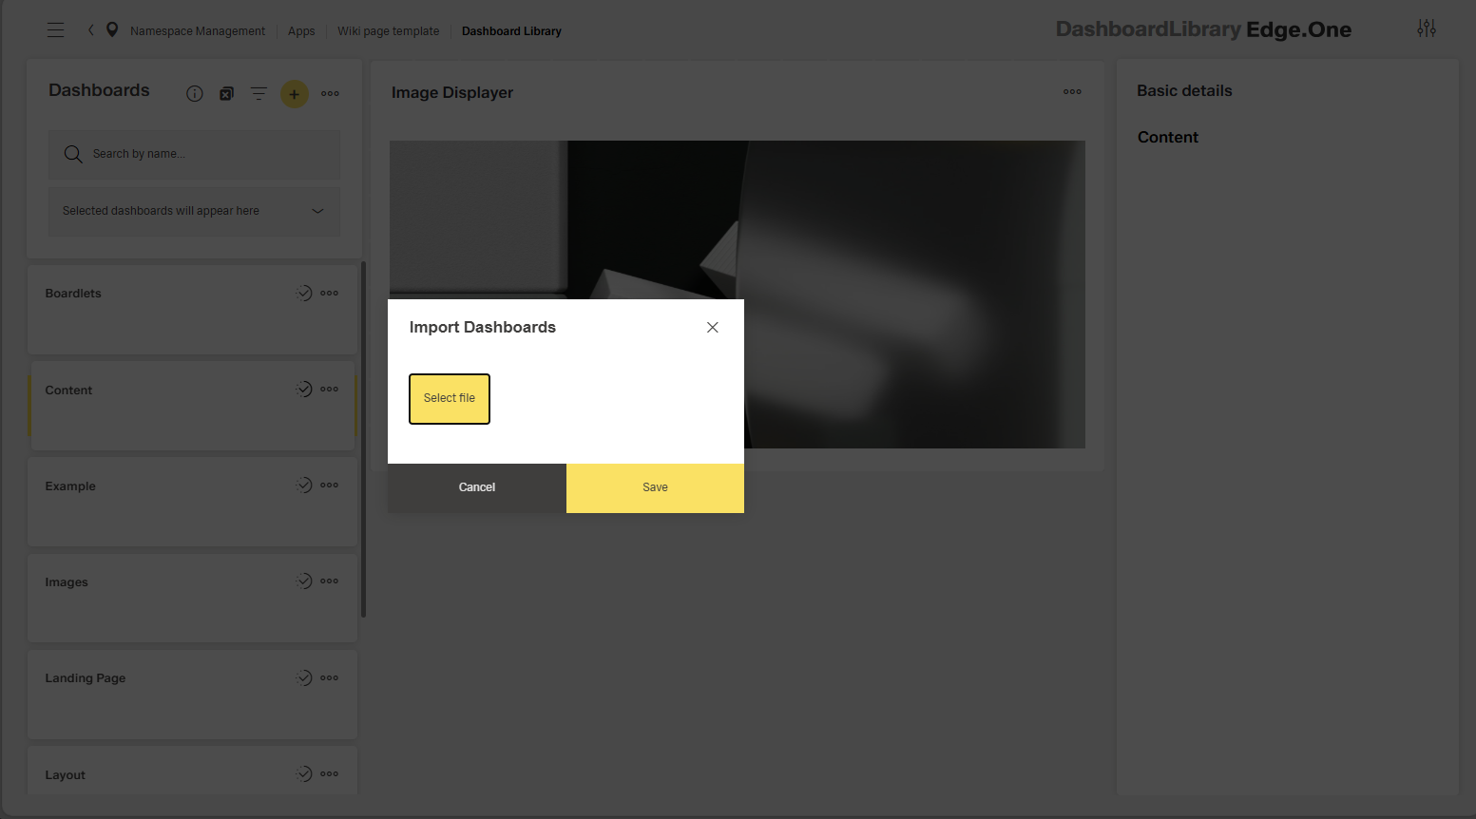
Task: Click the settings sliders icon at top right
Action: pyautogui.click(x=1427, y=29)
